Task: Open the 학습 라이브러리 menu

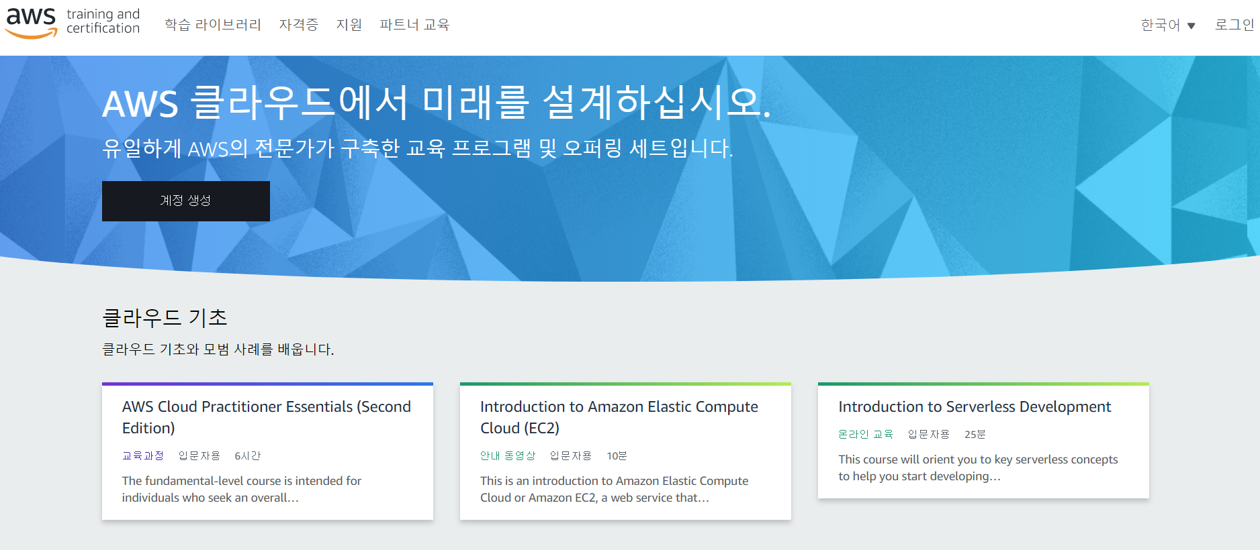Action: 213,25
